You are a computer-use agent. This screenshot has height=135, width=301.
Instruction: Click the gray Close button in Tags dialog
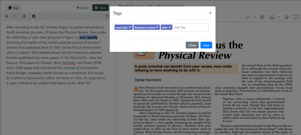point(192,45)
